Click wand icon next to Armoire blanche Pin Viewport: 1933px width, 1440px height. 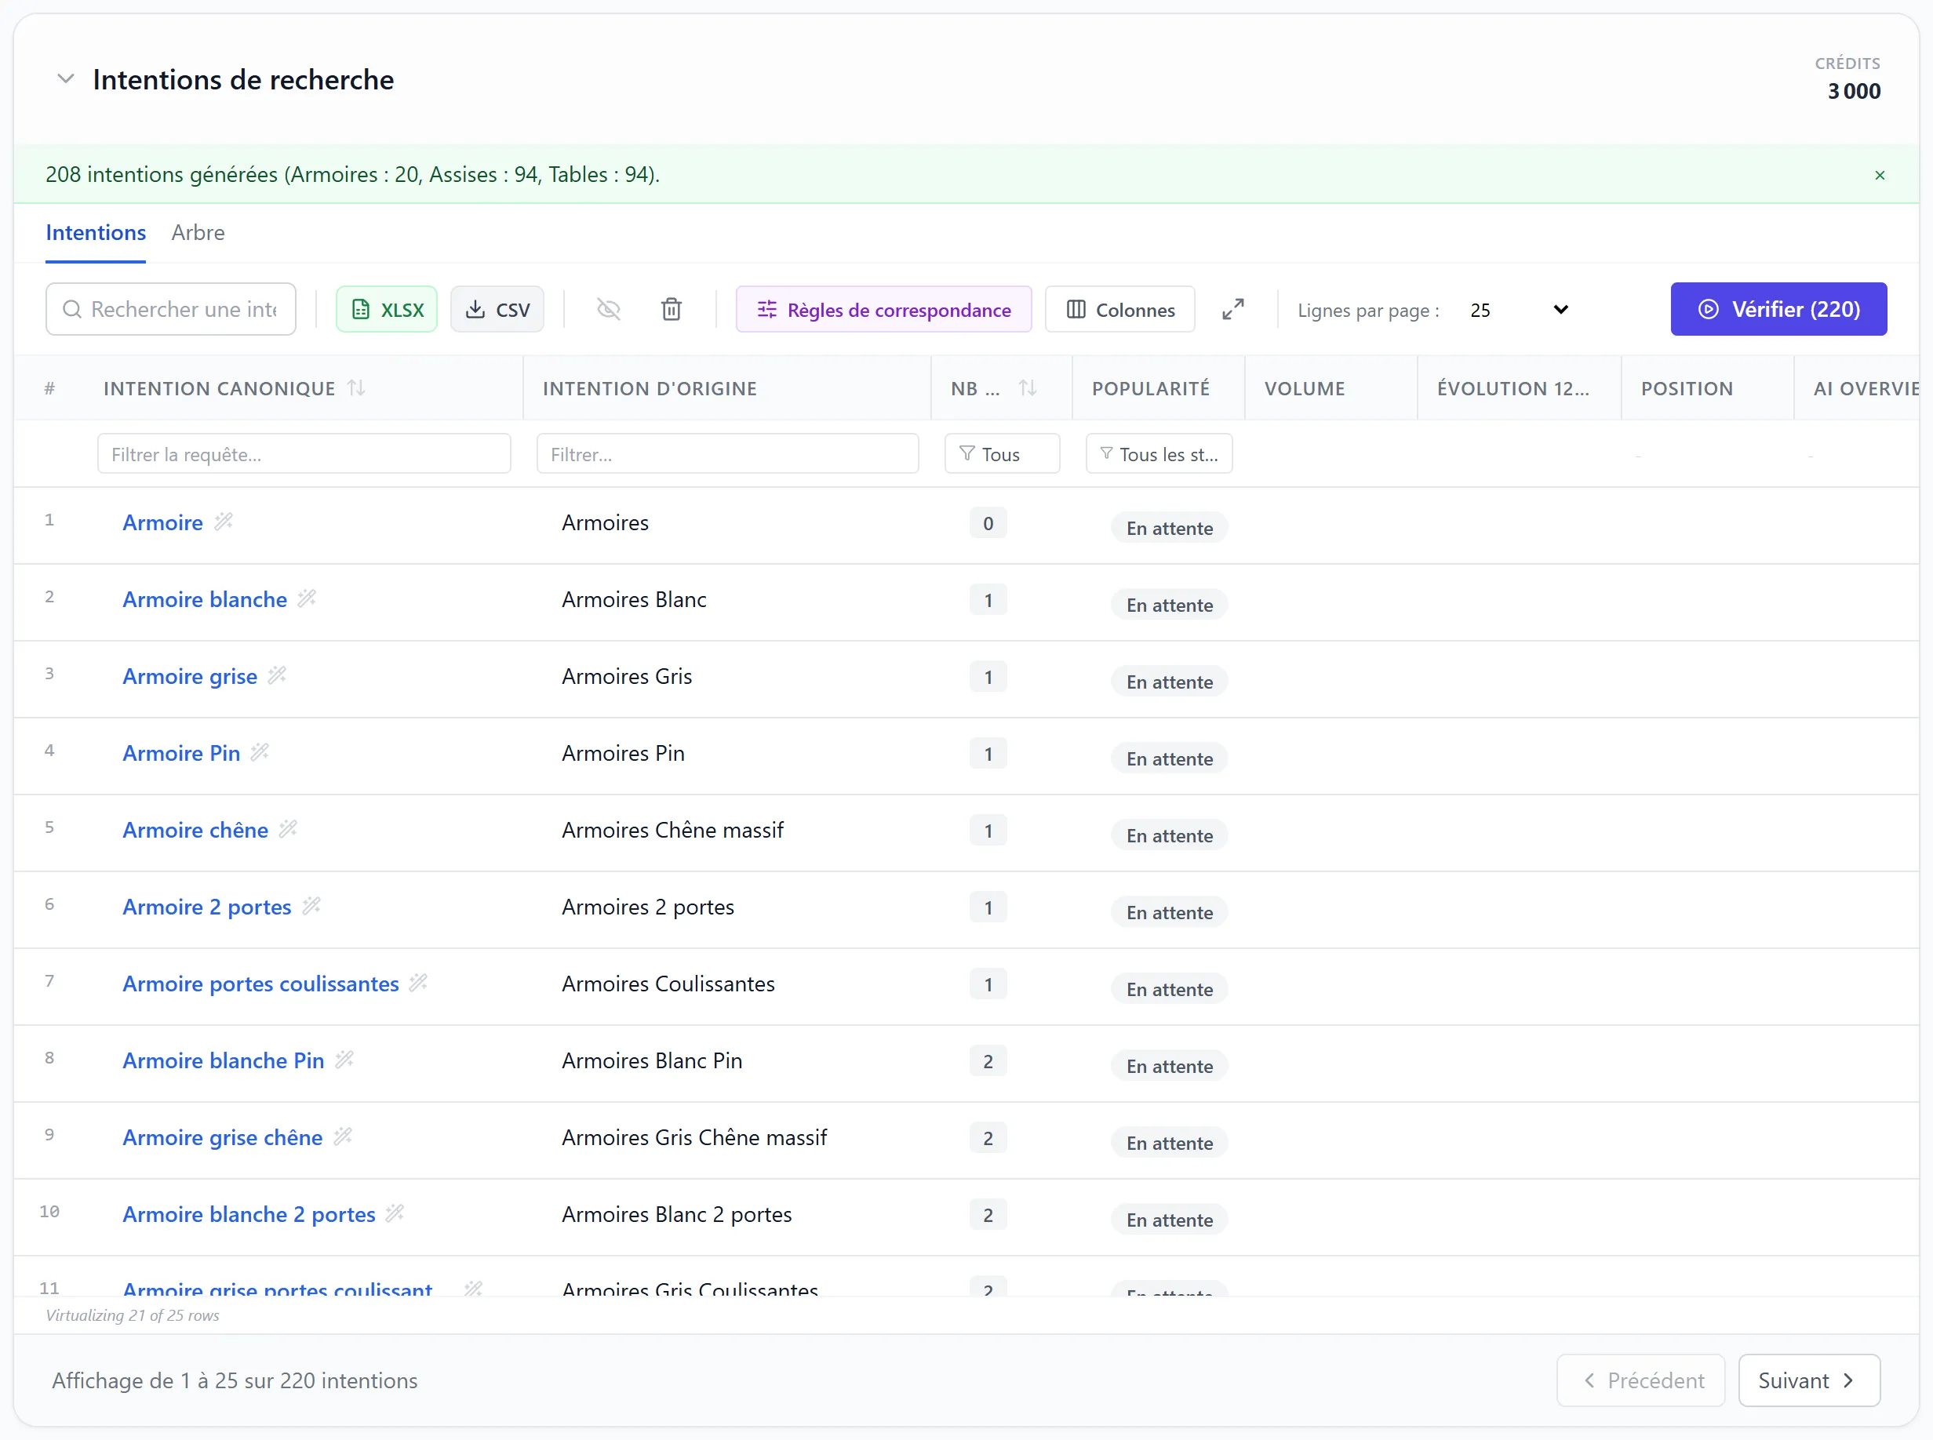(x=344, y=1059)
